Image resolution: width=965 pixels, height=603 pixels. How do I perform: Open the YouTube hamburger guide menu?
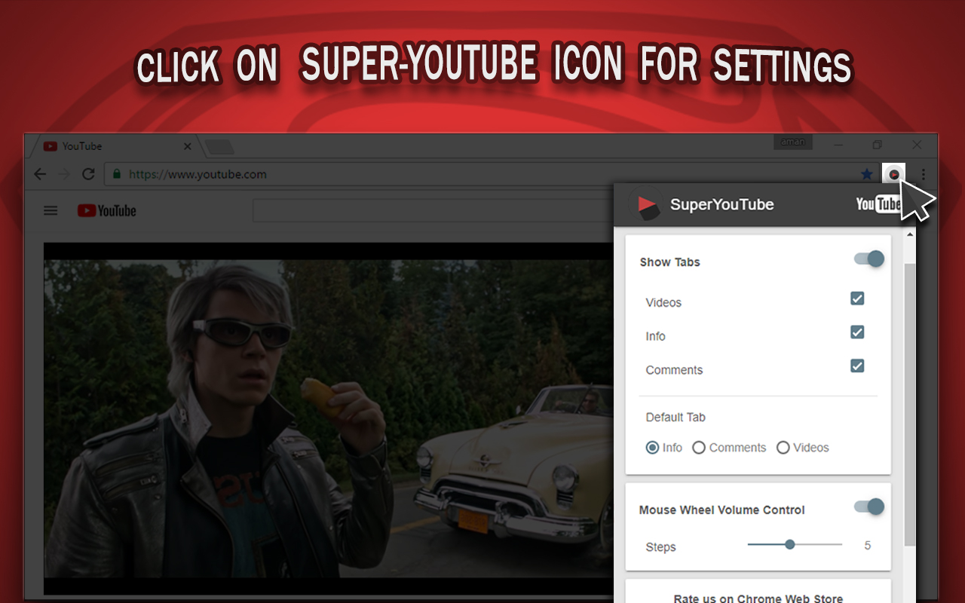point(51,211)
